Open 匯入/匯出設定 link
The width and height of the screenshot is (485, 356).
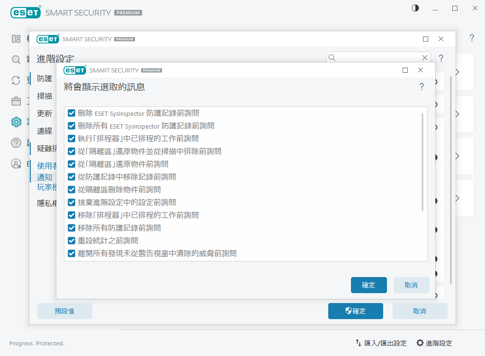[386, 343]
